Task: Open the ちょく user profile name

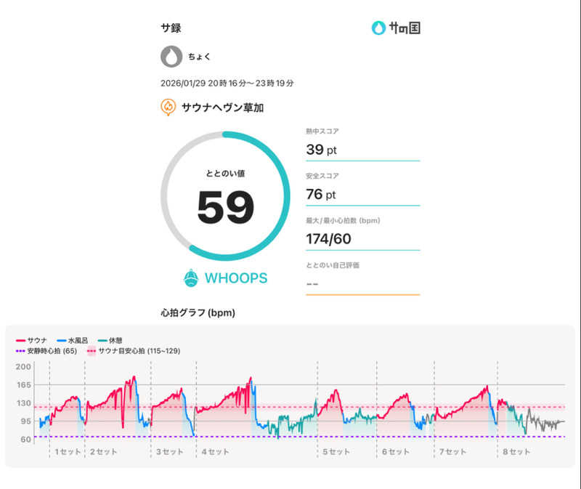Action: coord(199,57)
